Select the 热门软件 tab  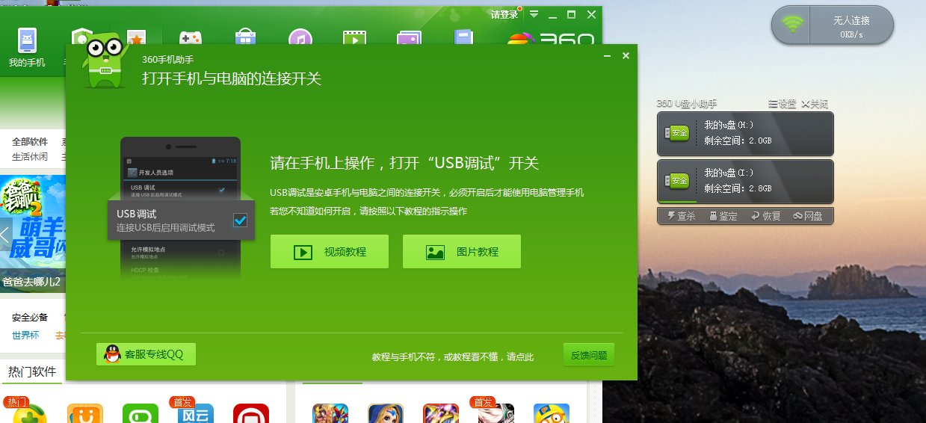32,371
